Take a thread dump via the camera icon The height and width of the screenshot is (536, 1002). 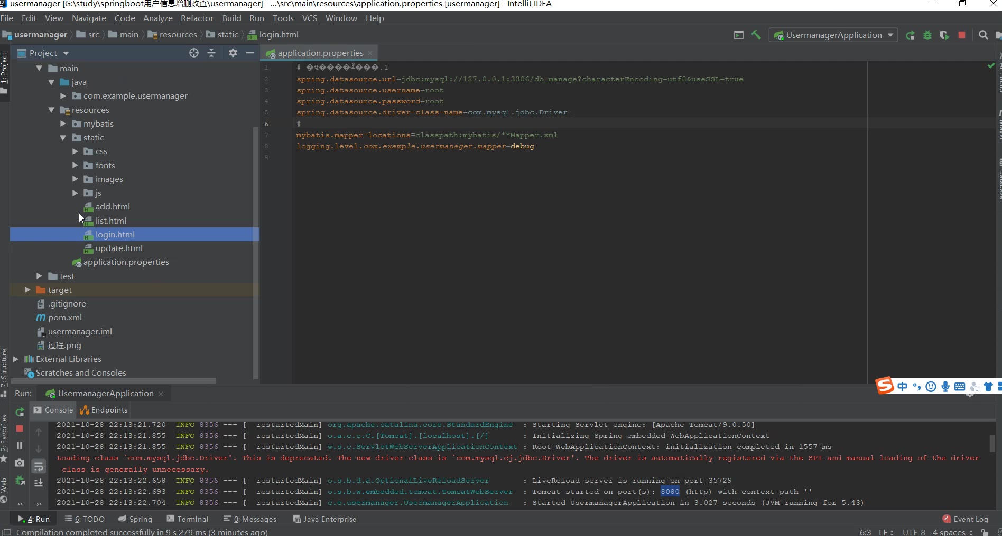[x=20, y=463]
